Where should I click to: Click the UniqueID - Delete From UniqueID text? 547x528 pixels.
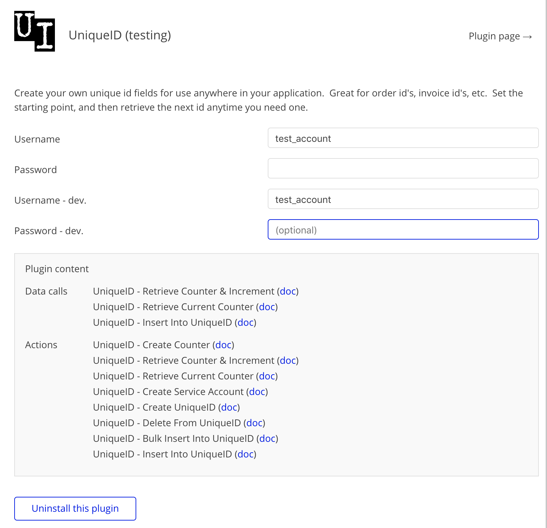click(167, 423)
